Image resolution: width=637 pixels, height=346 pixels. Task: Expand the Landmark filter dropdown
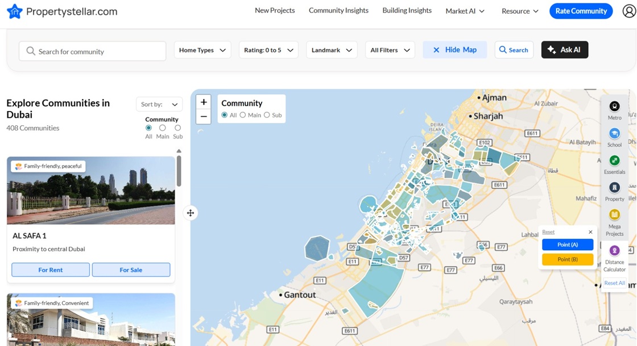point(332,50)
